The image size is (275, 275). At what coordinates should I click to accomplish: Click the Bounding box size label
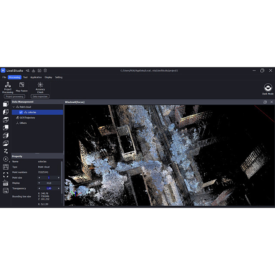(21, 196)
